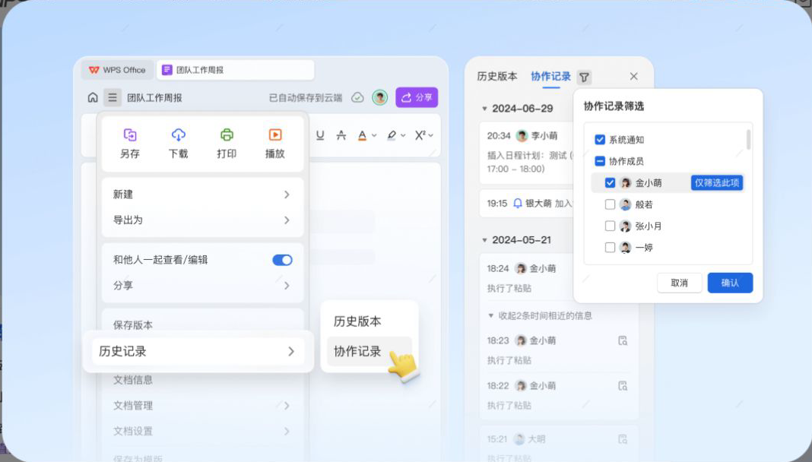812x462 pixels.
Task: Uncheck the 金小萌 checkbox
Action: pyautogui.click(x=610, y=182)
